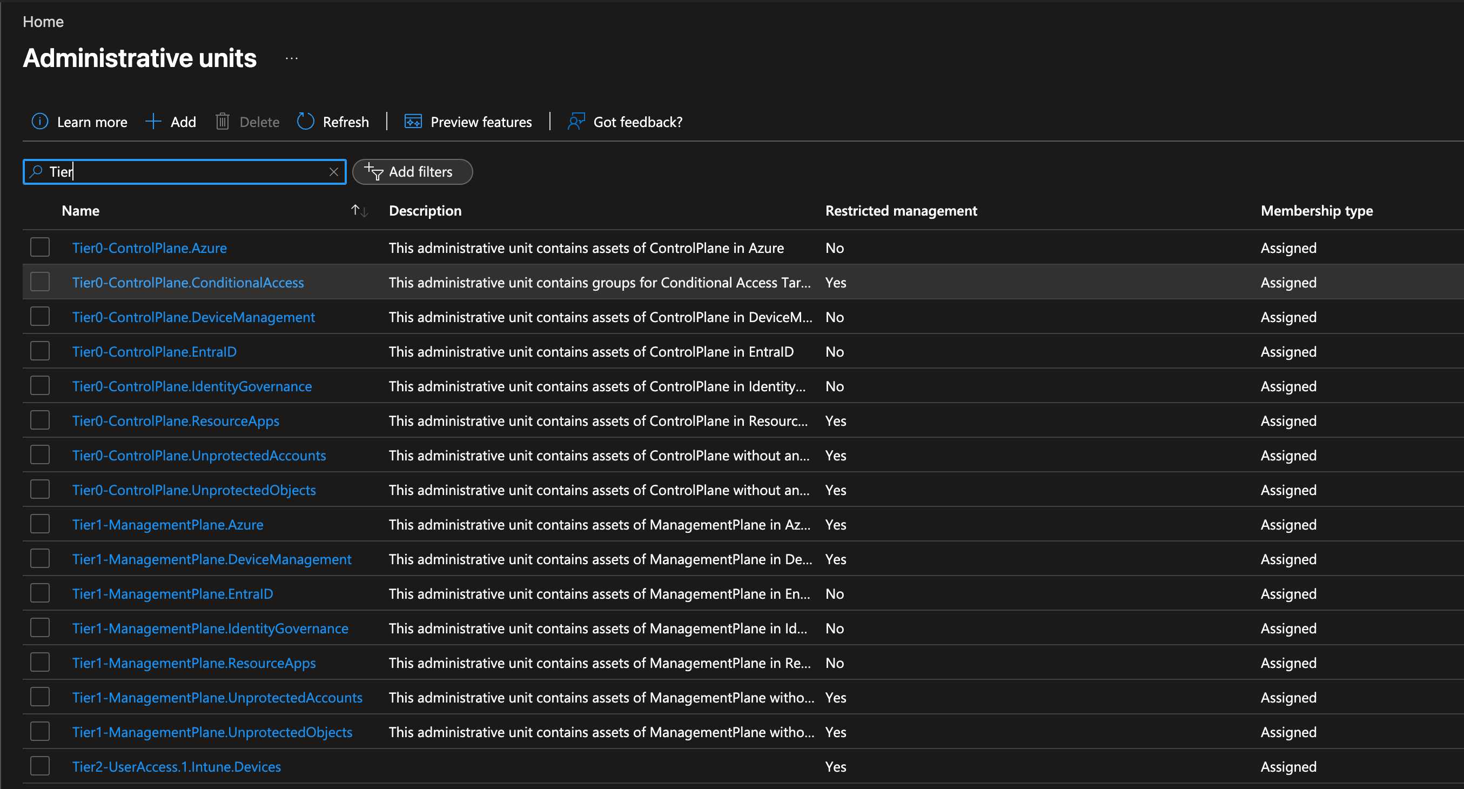1464x789 pixels.
Task: Open Tier1-ManagementPlane.ResourceApps unit
Action: 194,664
